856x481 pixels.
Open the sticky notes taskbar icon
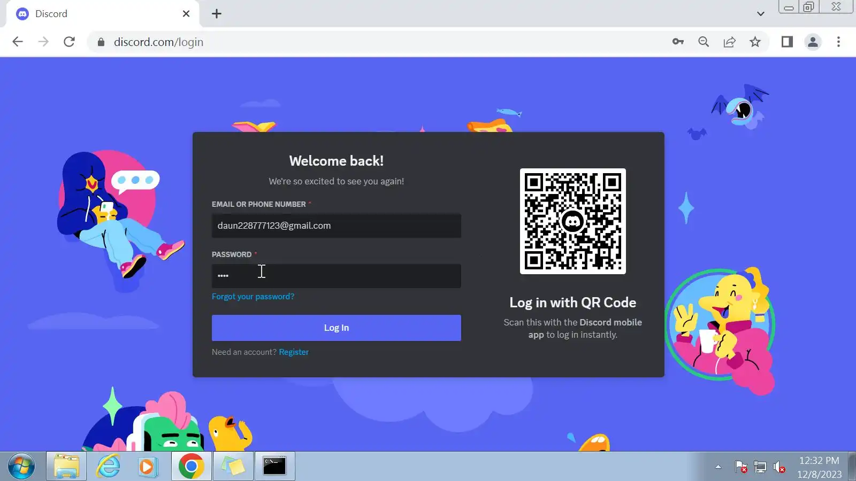(x=233, y=467)
